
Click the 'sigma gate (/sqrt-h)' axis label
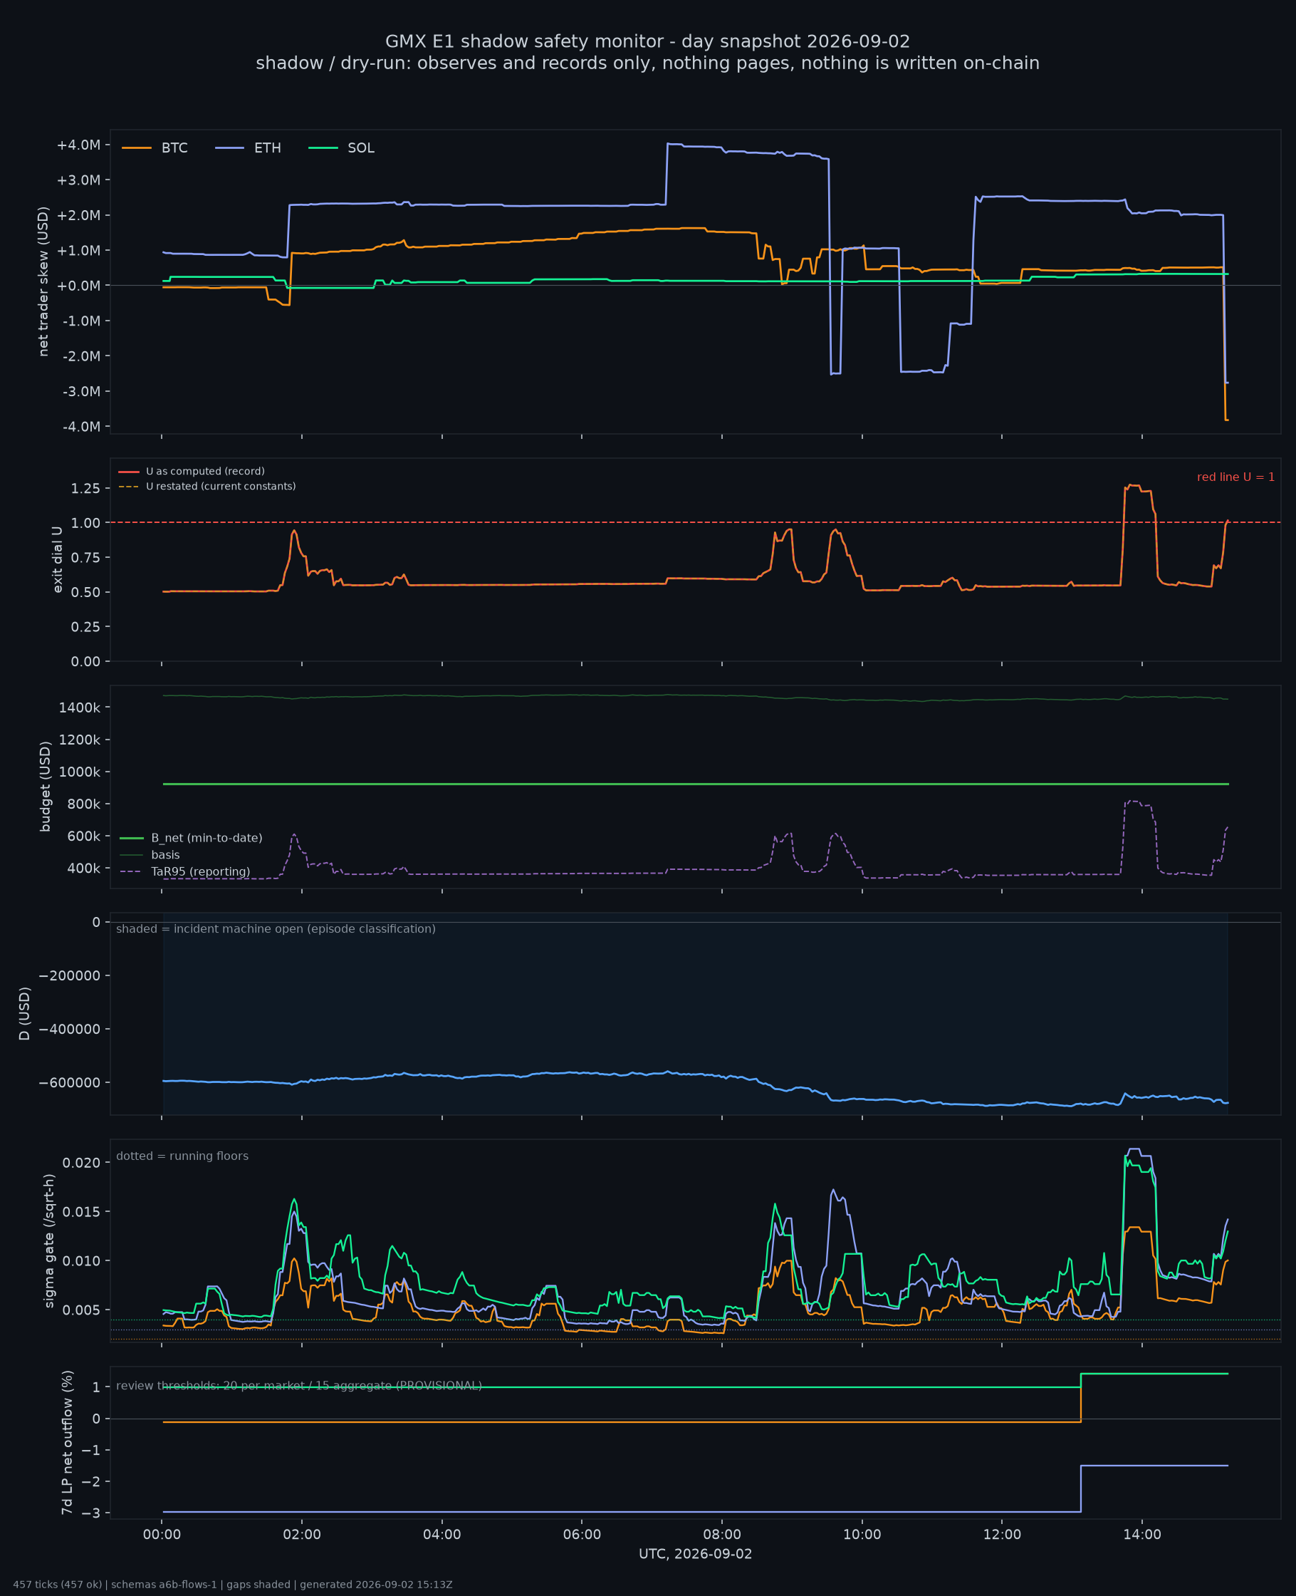tap(49, 1240)
